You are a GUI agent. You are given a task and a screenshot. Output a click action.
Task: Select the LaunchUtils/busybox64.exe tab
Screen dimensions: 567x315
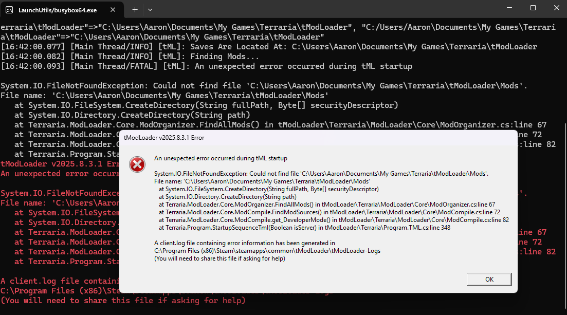pos(57,10)
